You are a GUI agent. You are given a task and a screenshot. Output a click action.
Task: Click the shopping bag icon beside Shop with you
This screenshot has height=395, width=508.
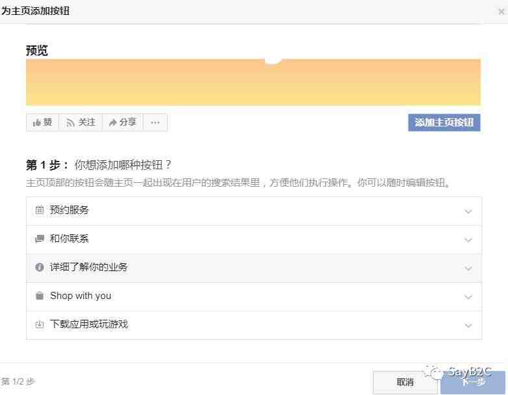click(x=40, y=296)
